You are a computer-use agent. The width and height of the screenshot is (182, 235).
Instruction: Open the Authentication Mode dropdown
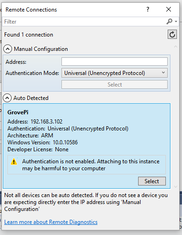(x=115, y=73)
